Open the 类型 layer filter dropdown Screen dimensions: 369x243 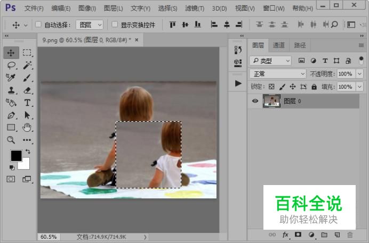(270, 61)
